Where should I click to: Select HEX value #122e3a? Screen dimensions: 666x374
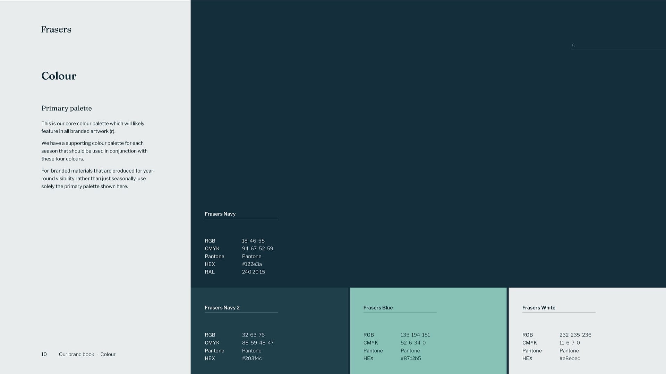click(x=252, y=264)
